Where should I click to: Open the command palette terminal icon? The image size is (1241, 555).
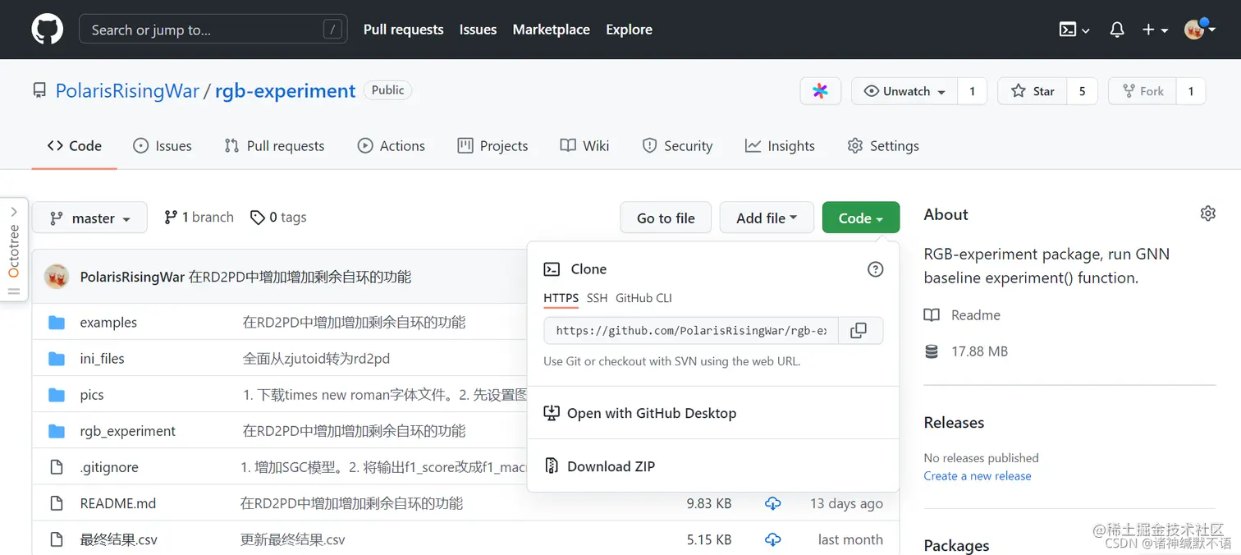coord(1074,30)
